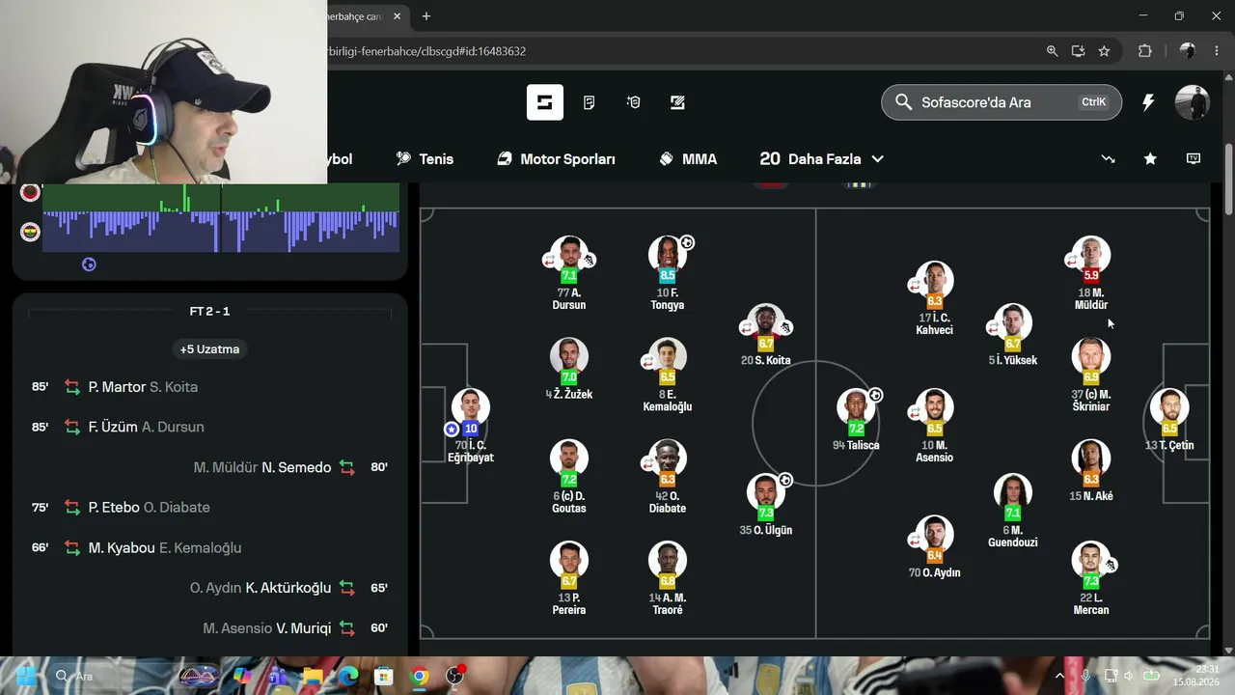This screenshot has height=695, width=1235.
Task: Select F. Tongya's photo on the pitch
Action: tap(667, 256)
